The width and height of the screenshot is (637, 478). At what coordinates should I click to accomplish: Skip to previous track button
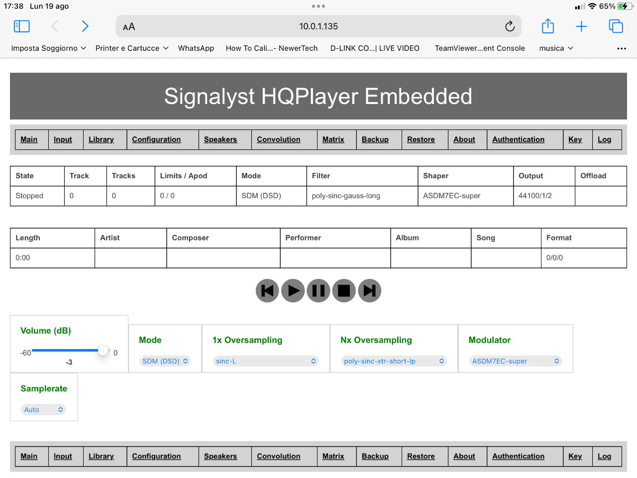[x=267, y=291]
